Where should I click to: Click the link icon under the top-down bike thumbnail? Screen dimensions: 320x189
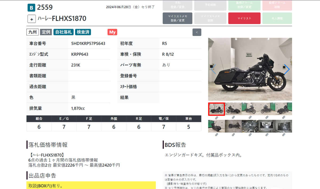click(233, 135)
